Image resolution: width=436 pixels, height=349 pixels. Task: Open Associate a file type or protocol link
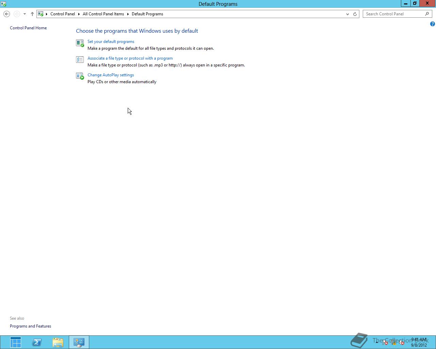[130, 58]
